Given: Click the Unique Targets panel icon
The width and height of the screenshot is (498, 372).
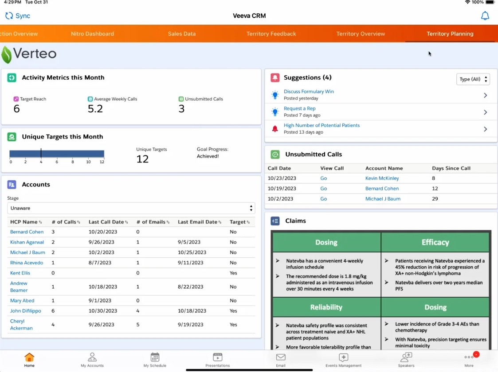Looking at the screenshot, I should point(12,137).
